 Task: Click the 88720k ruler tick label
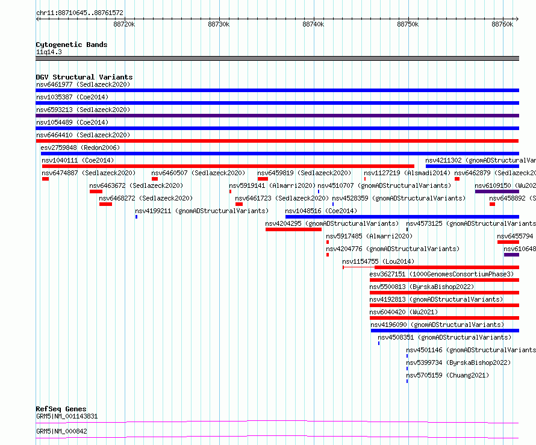124,24
